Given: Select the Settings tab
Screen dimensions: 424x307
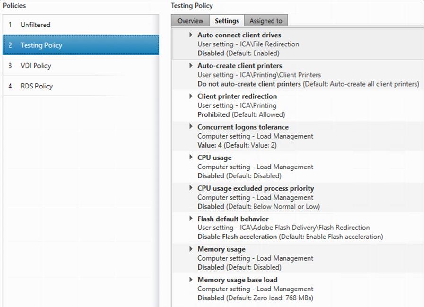Looking at the screenshot, I should point(227,20).
